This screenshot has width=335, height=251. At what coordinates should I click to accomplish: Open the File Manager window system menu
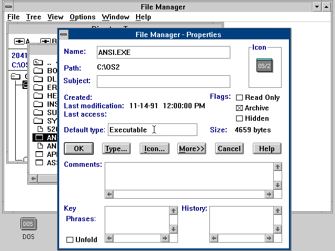8,7
